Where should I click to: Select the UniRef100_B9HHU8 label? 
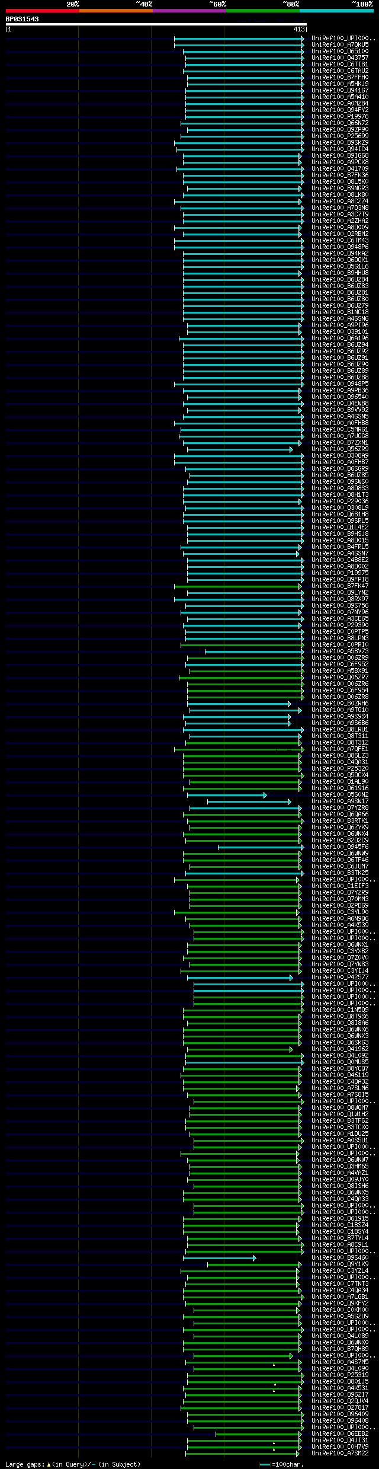point(340,273)
